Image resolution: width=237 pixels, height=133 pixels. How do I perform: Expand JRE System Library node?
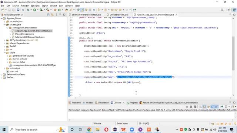(4, 40)
